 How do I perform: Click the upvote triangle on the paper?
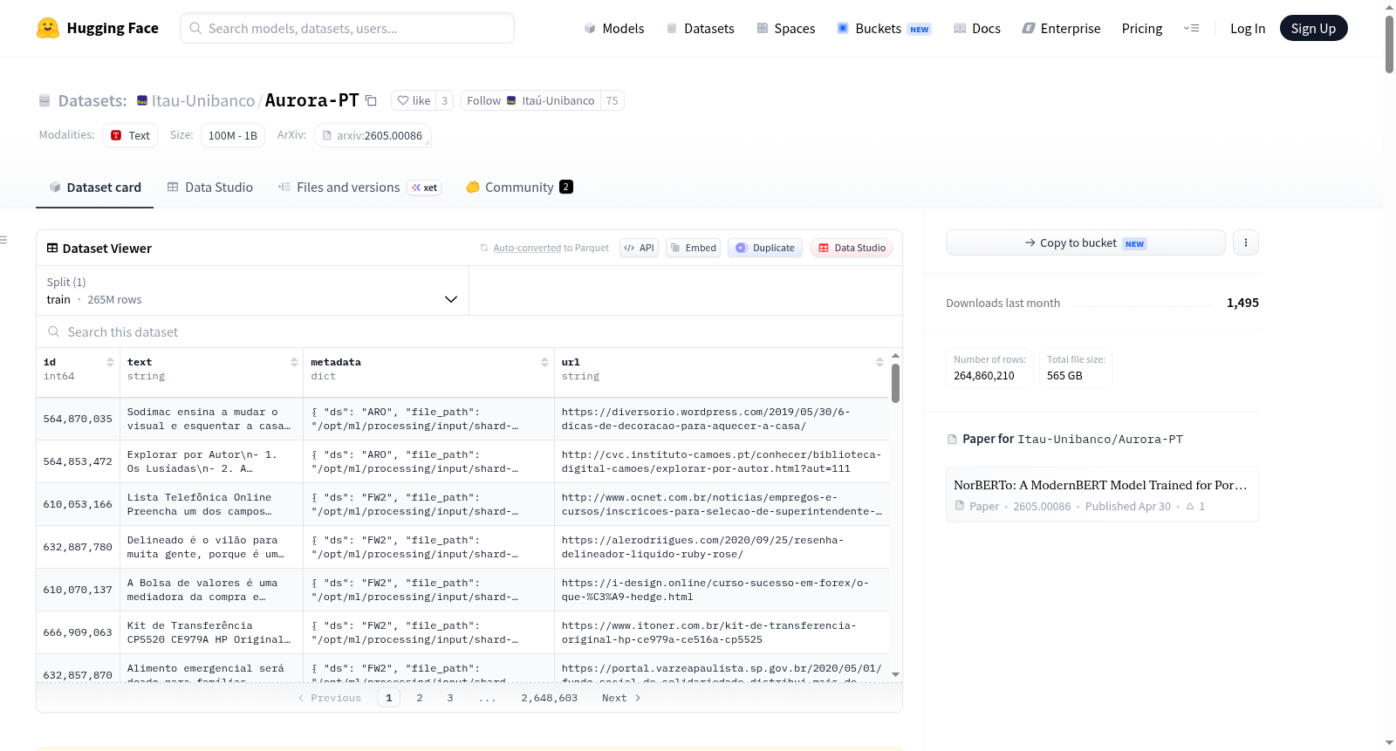coord(1190,506)
